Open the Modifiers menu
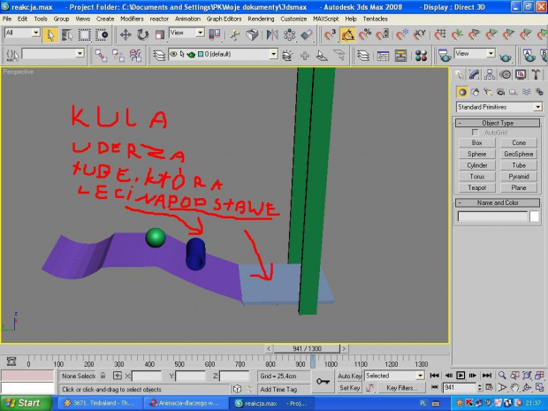The width and height of the screenshot is (548, 411). [x=132, y=19]
